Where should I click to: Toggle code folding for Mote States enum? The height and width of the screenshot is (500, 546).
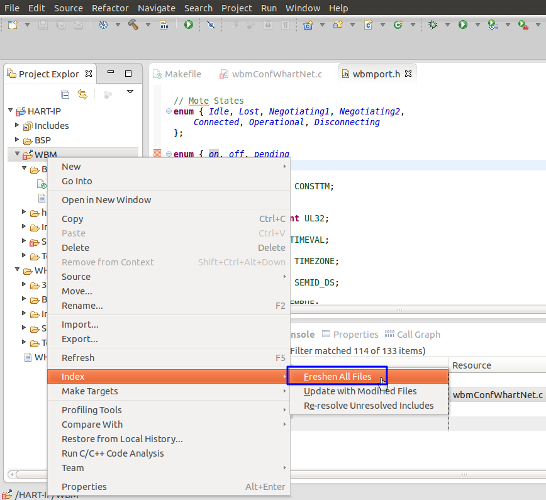click(168, 111)
